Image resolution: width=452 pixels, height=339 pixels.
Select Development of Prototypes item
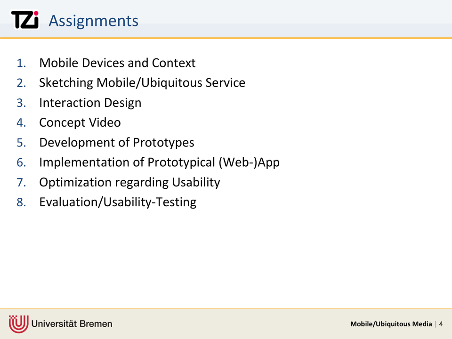click(x=116, y=142)
